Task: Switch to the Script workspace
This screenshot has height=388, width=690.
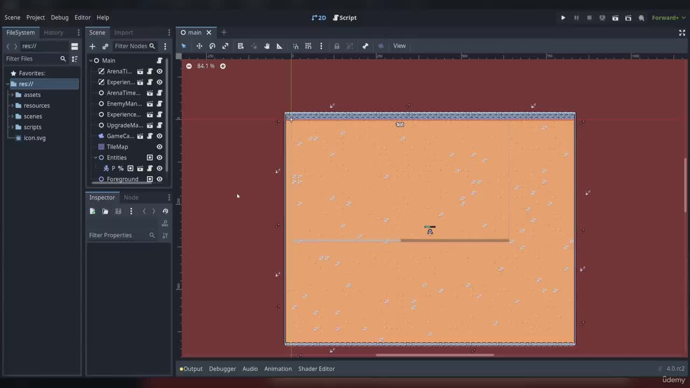Action: (344, 18)
